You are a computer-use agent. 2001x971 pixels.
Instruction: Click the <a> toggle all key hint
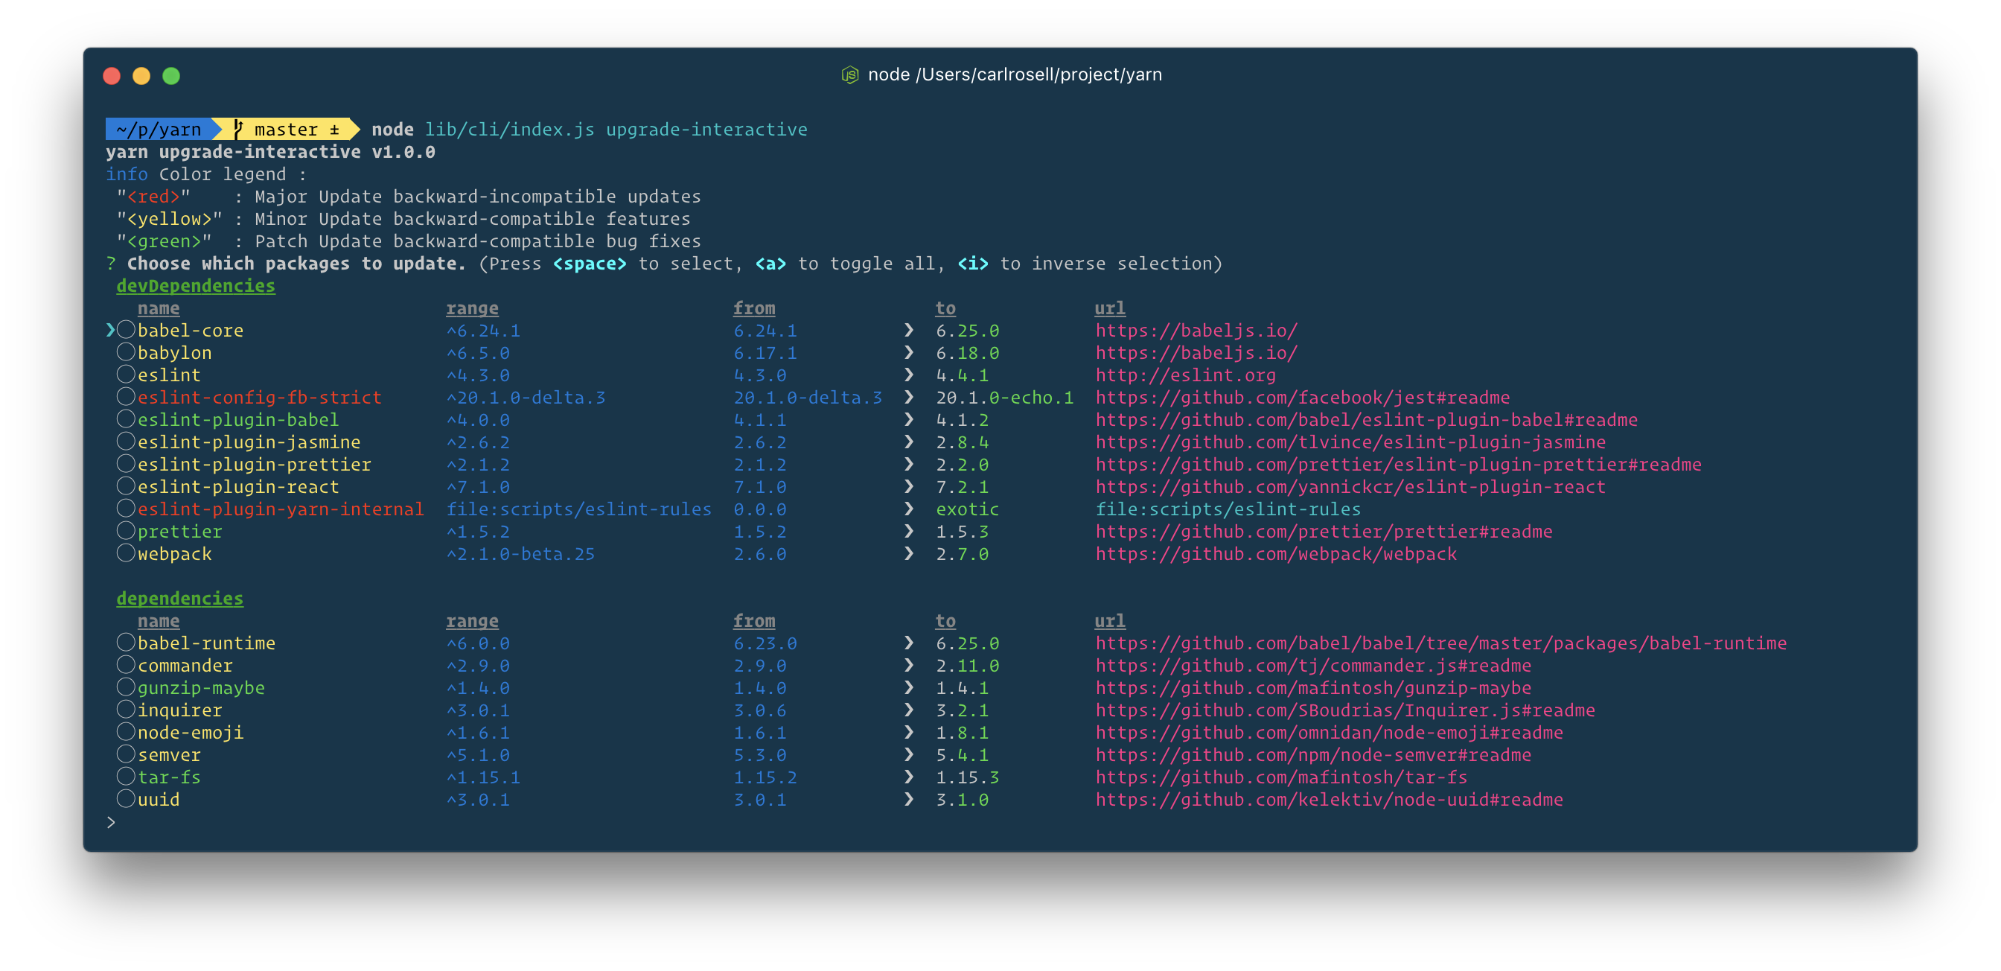(x=770, y=264)
